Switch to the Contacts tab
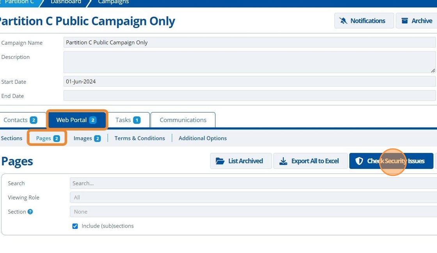 tap(20, 120)
